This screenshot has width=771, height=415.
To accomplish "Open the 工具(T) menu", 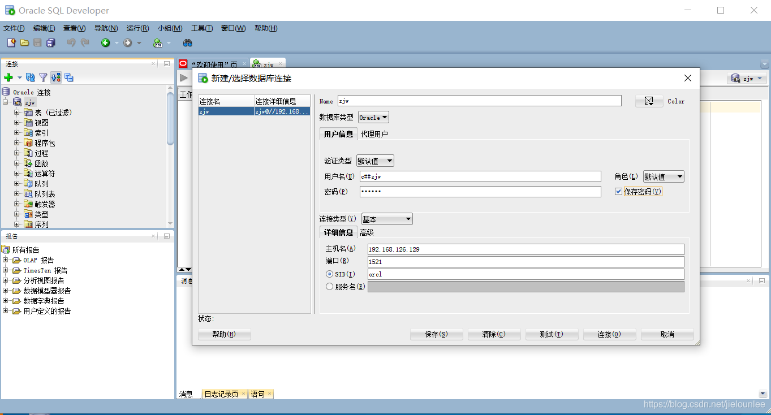I will (x=202, y=28).
